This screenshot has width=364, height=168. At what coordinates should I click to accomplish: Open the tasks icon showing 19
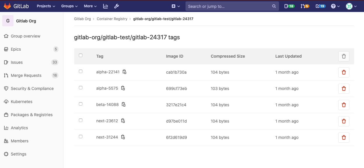click(x=320, y=6)
